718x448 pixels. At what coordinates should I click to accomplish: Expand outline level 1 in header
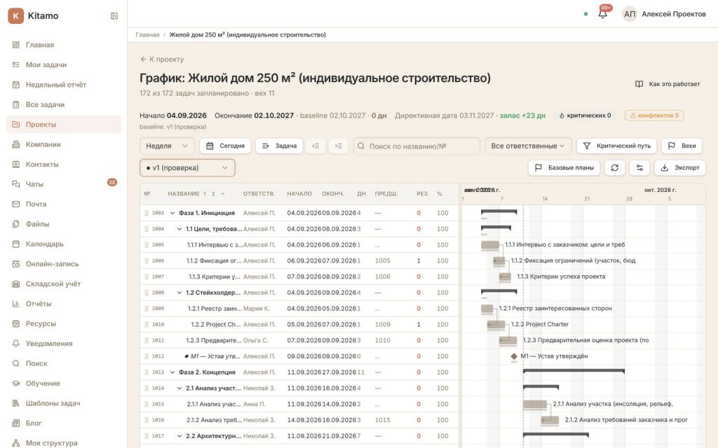pyautogui.click(x=205, y=194)
